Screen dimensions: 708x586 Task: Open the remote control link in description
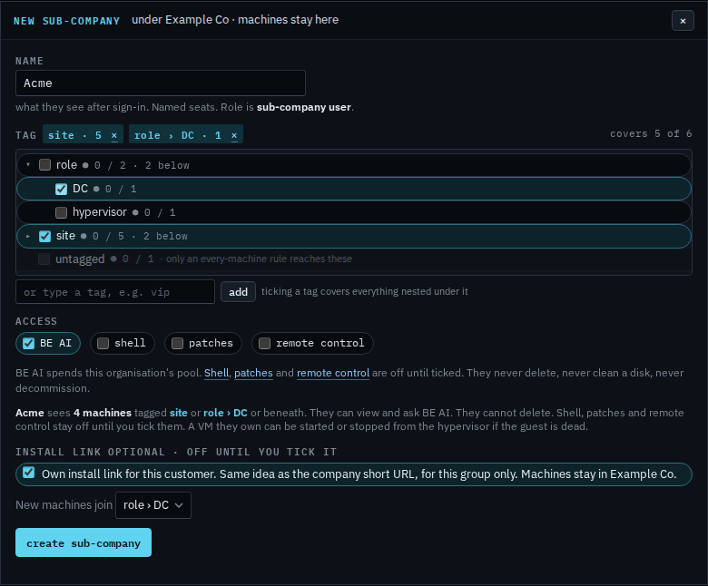click(x=333, y=373)
